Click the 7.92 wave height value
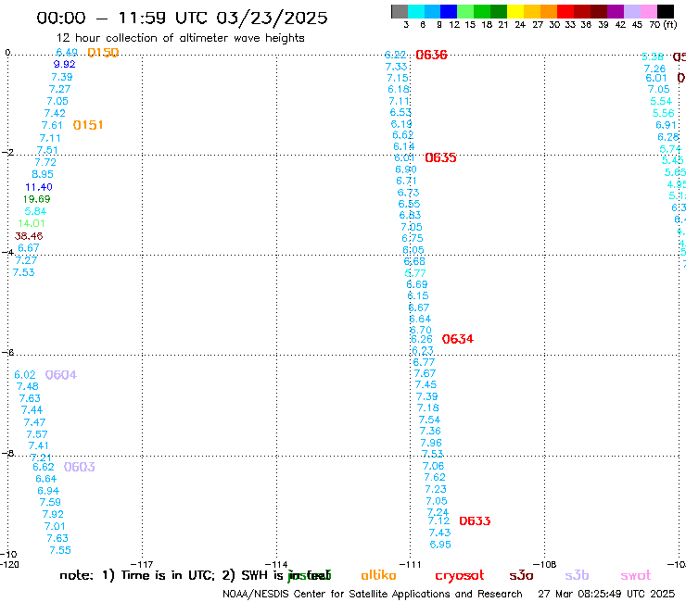The image size is (686, 602). click(x=53, y=514)
